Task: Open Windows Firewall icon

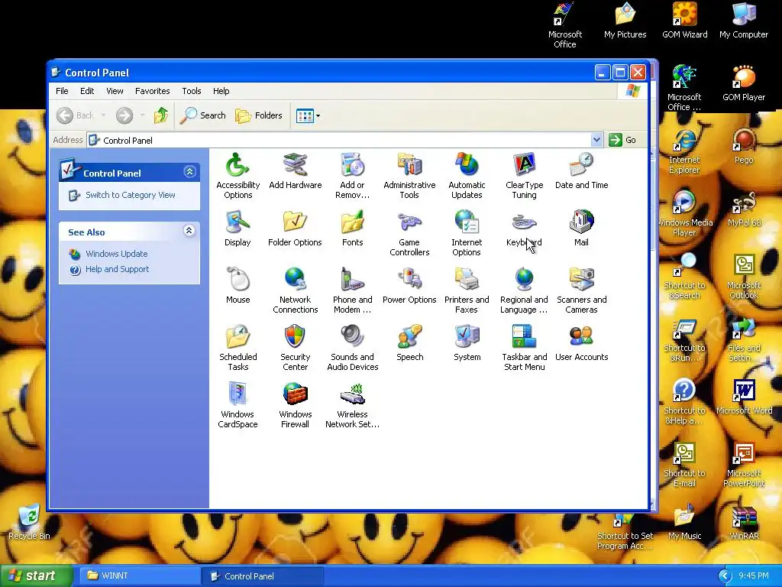Action: click(296, 405)
